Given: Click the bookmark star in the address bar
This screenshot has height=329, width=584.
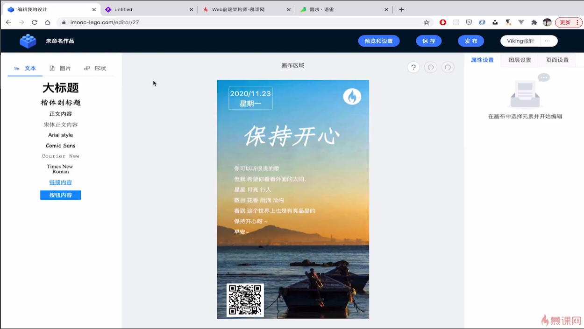Looking at the screenshot, I should (427, 22).
